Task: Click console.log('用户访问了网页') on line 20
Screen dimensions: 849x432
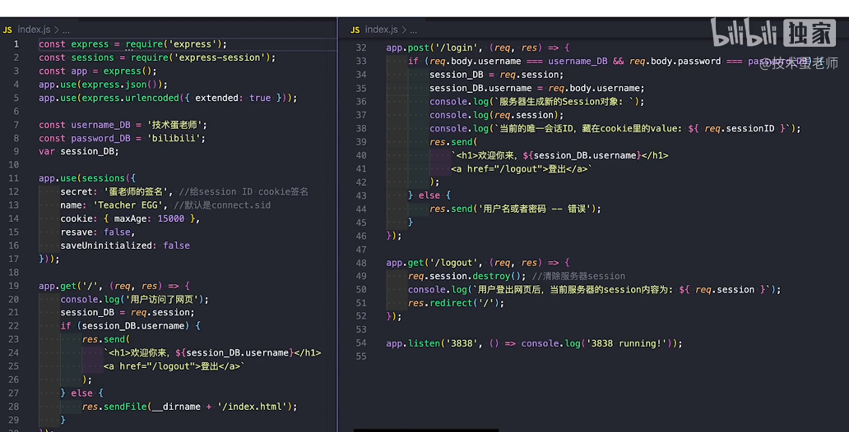Action: coord(134,299)
